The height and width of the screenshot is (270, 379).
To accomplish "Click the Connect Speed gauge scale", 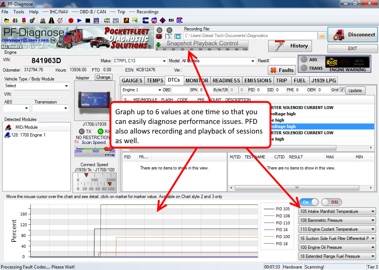I will [x=94, y=182].
